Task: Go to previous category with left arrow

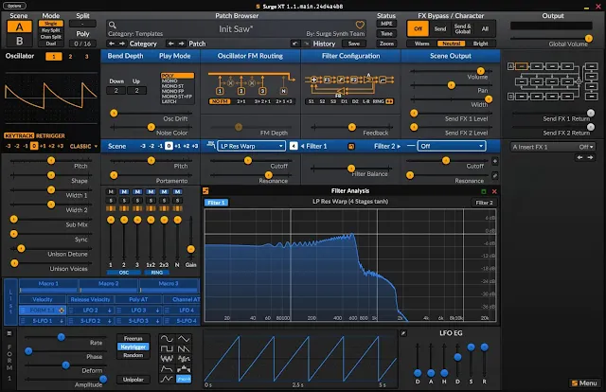Action: (x=112, y=44)
